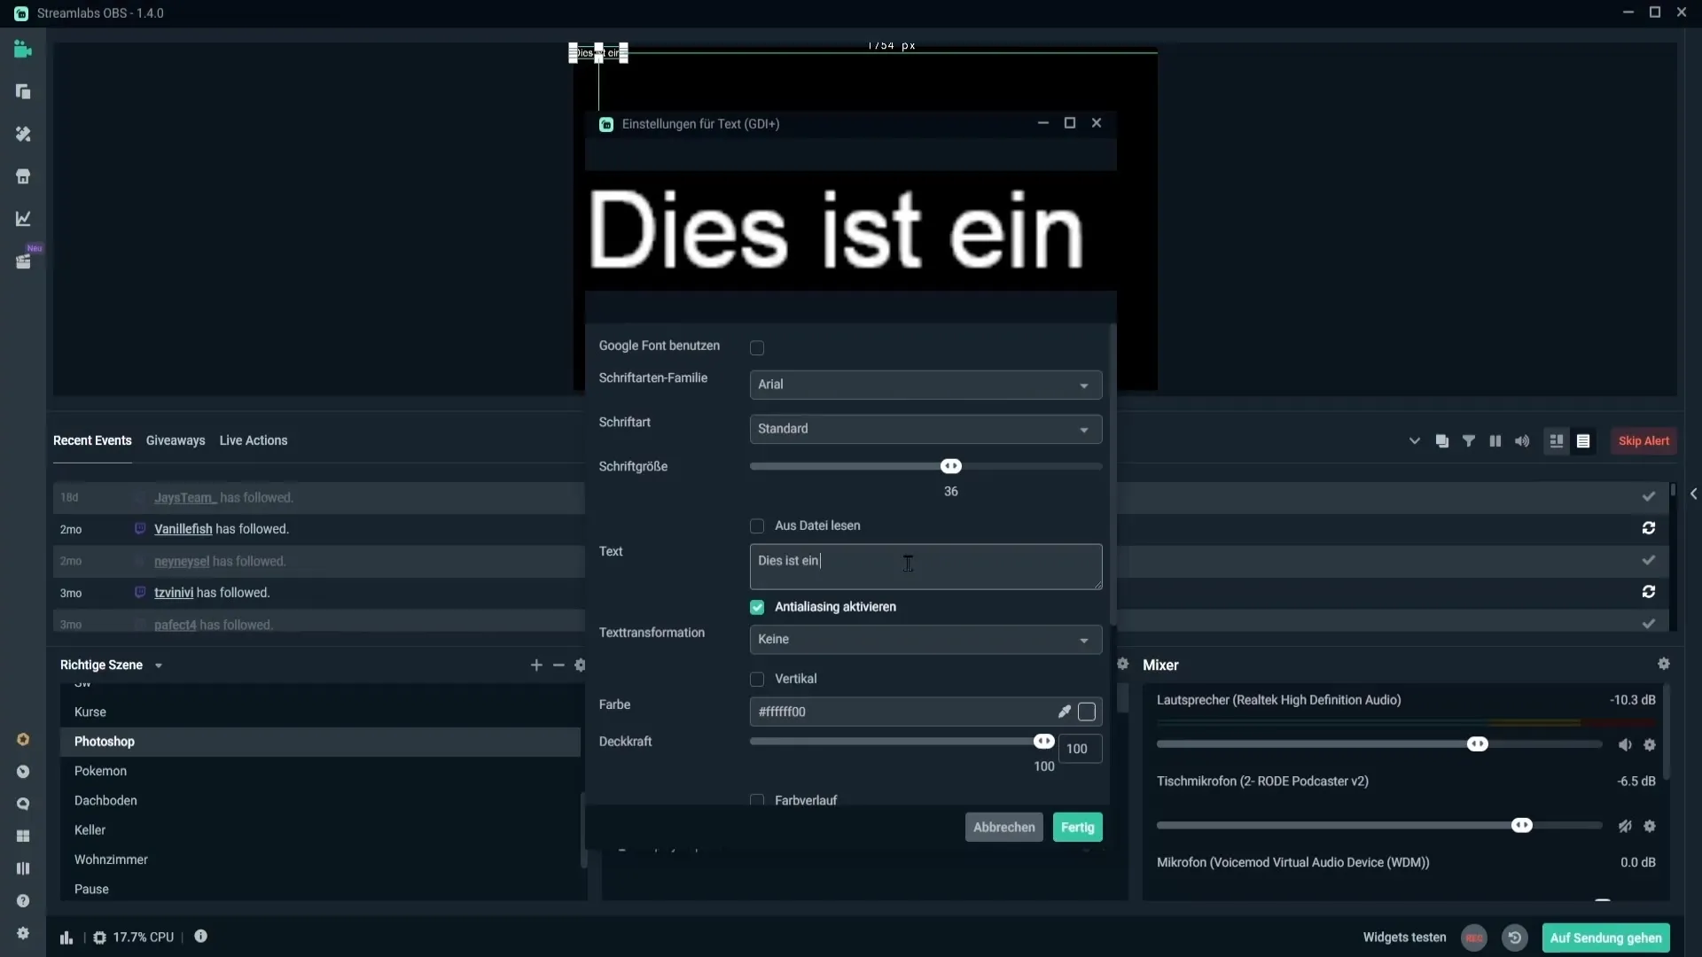This screenshot has height=957, width=1702.
Task: Select the Dachboden scene
Action: click(x=320, y=801)
